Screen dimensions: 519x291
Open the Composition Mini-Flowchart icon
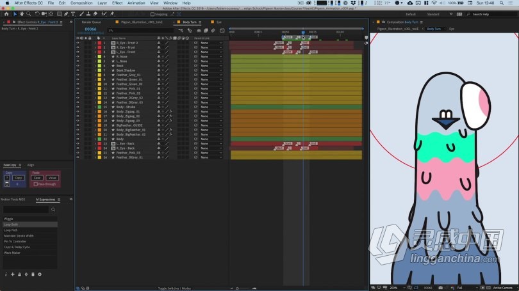181,31
